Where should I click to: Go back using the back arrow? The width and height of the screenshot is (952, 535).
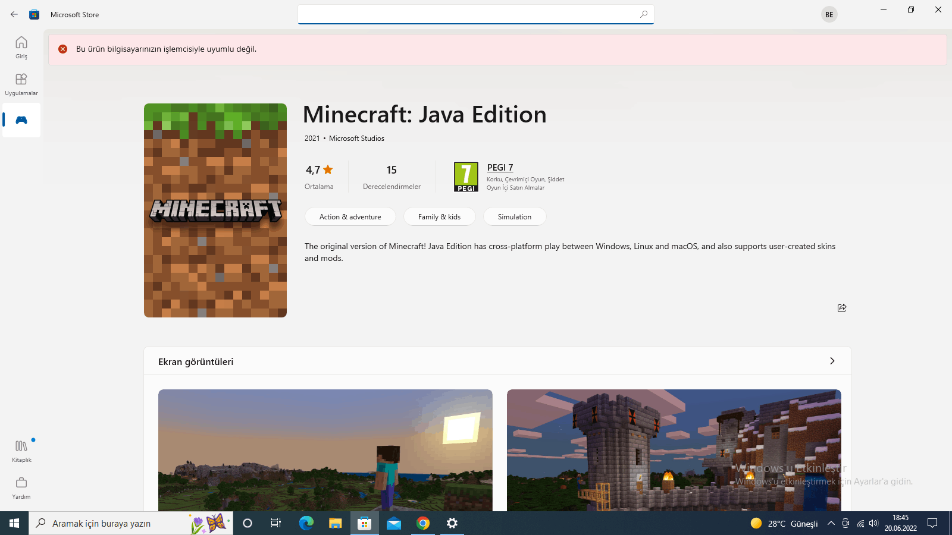click(14, 14)
